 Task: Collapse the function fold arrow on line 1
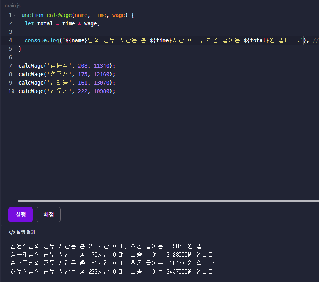15,15
